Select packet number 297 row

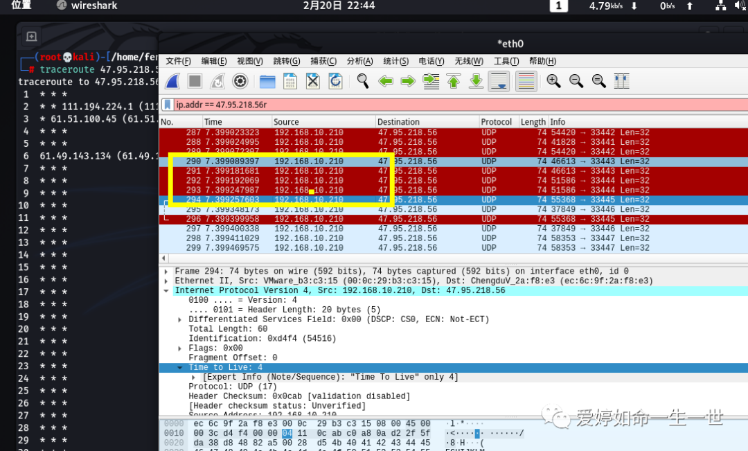pyautogui.click(x=453, y=228)
